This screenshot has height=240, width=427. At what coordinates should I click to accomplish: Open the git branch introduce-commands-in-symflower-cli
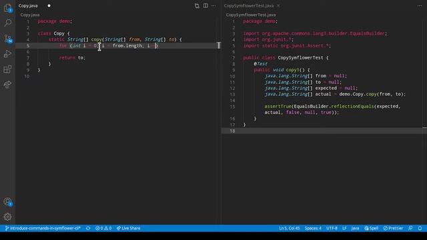pyautogui.click(x=43, y=228)
